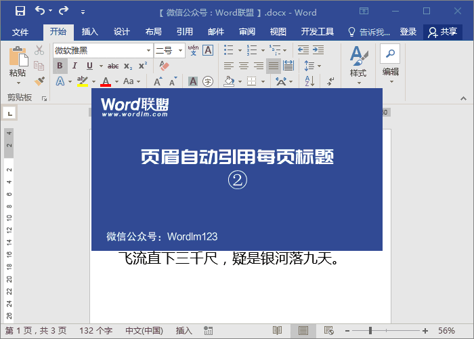Switch to the 邮件 ribbon tab

click(216, 31)
